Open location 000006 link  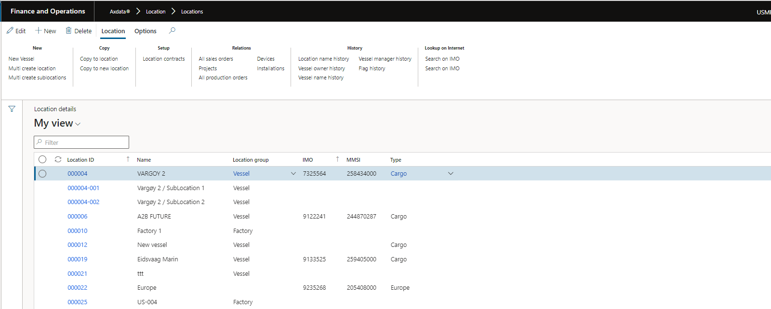coord(78,217)
